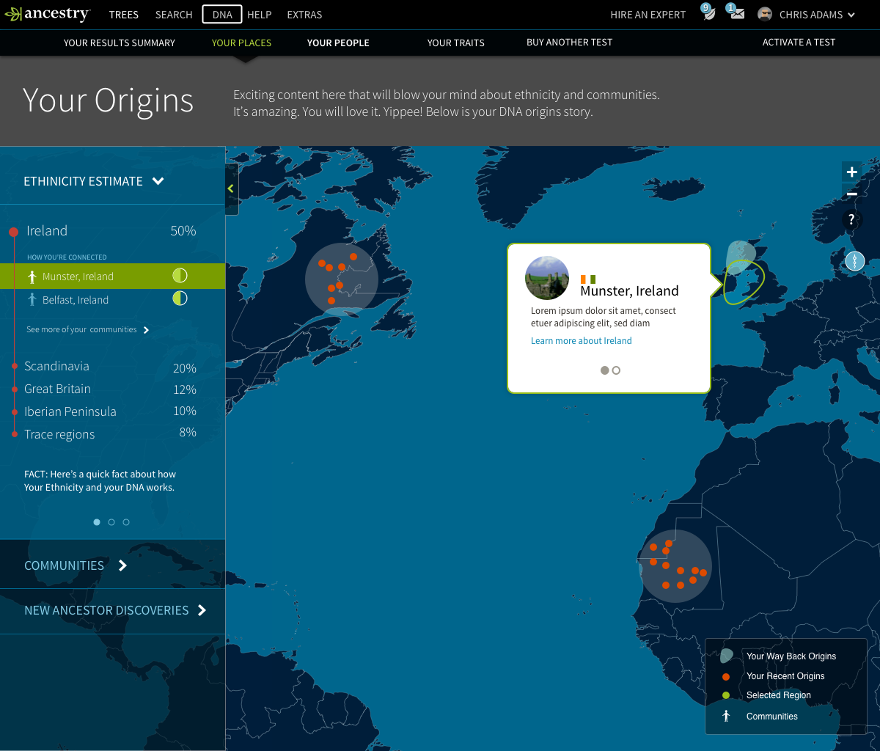Click See more of your communities

81,330
